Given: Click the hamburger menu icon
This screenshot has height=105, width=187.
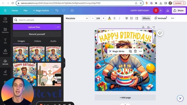Looking at the screenshot, I should (x=5, y=10).
